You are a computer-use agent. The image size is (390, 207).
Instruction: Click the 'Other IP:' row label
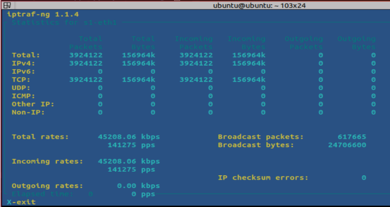(33, 104)
